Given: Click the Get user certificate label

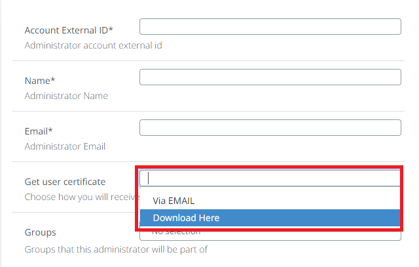Looking at the screenshot, I should coord(65,182).
